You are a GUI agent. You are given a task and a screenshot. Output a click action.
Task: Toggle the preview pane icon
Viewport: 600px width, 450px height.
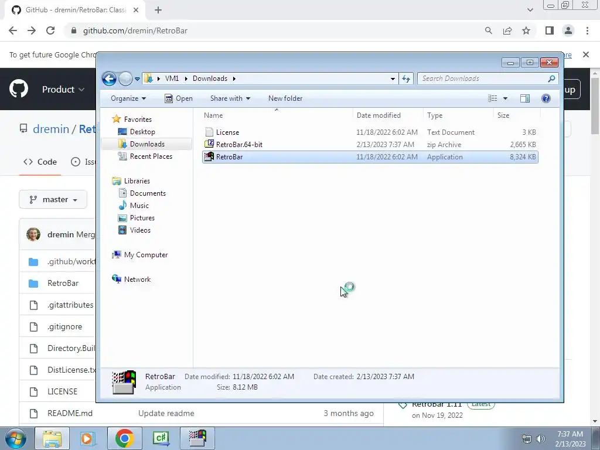tap(525, 98)
